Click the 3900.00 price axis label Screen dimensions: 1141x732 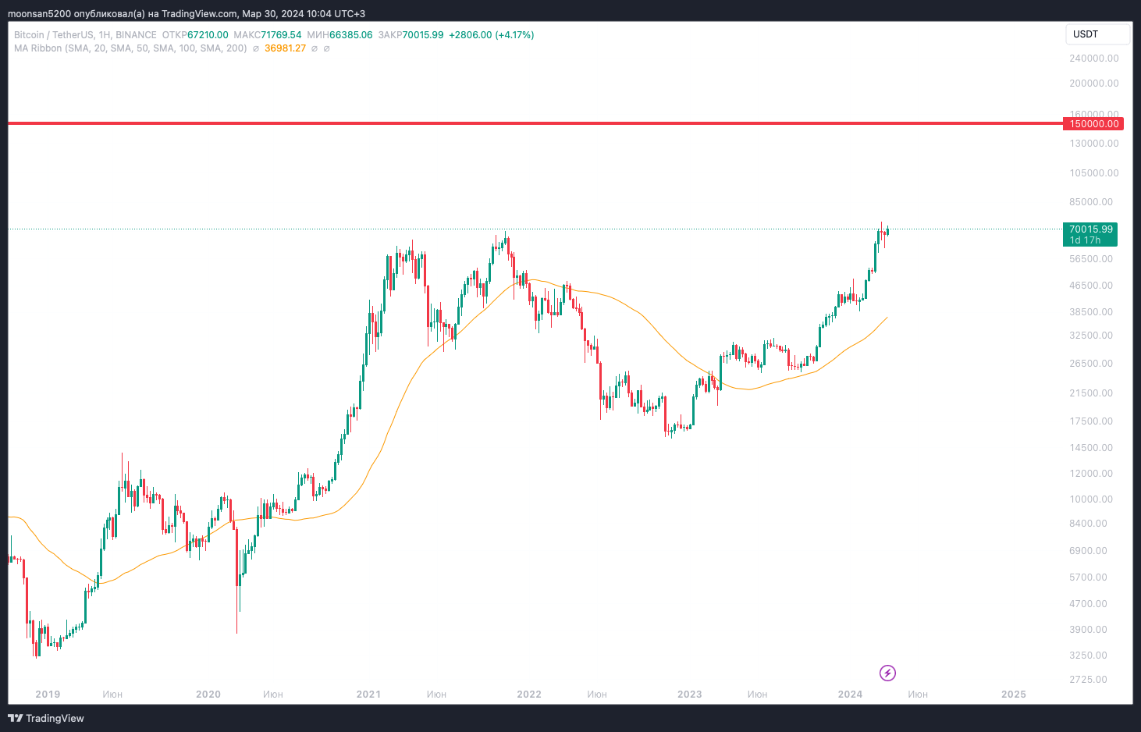1088,630
